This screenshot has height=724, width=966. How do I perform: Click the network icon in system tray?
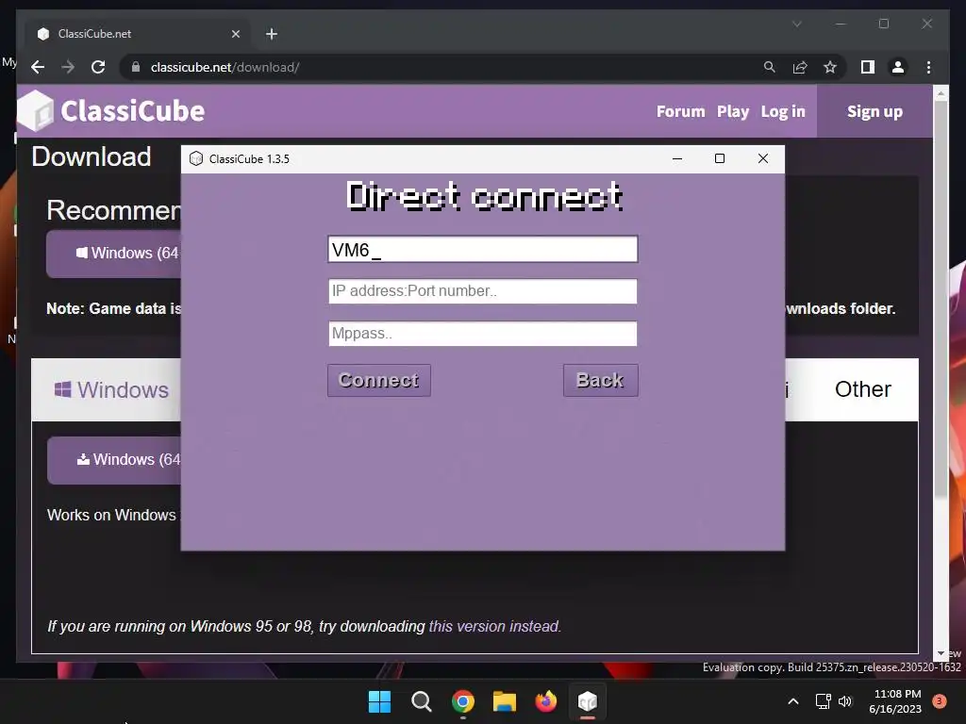pos(823,701)
